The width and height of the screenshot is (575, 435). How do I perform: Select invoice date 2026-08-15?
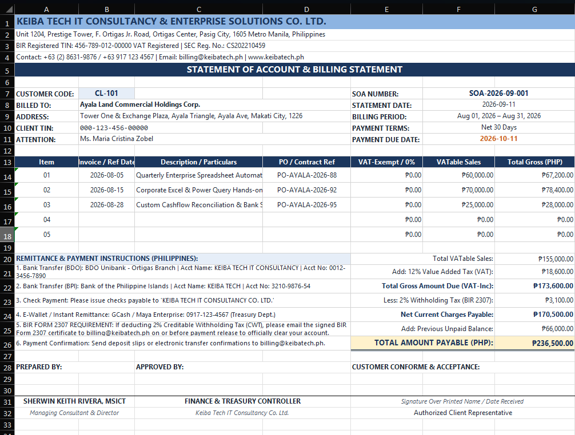click(107, 190)
